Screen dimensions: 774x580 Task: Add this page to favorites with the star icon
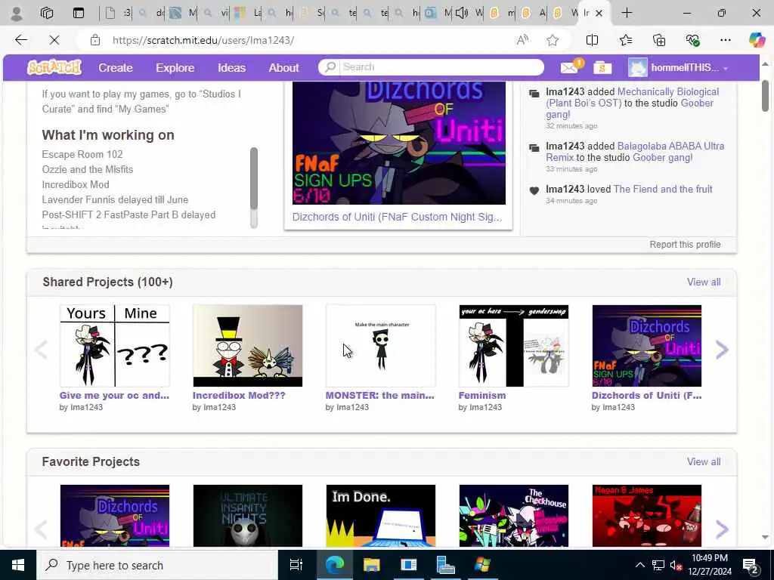tap(553, 40)
